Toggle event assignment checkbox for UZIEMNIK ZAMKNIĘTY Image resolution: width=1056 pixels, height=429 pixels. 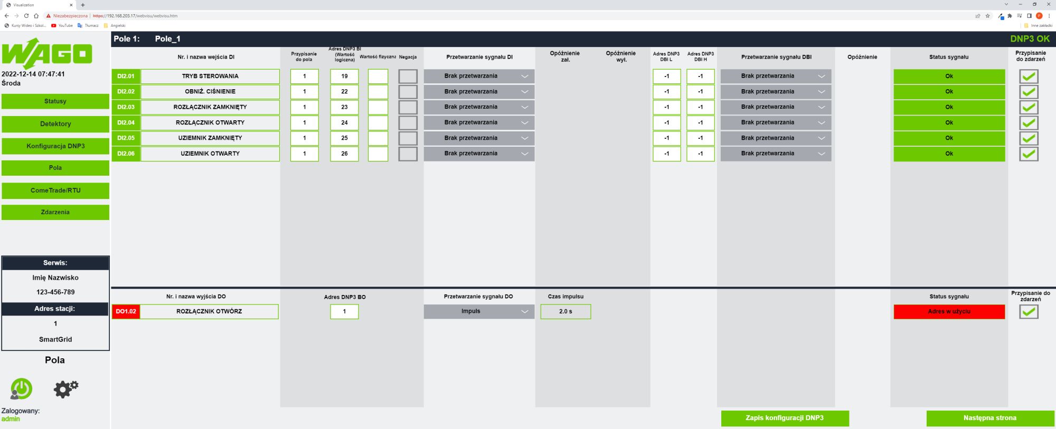tap(1029, 138)
